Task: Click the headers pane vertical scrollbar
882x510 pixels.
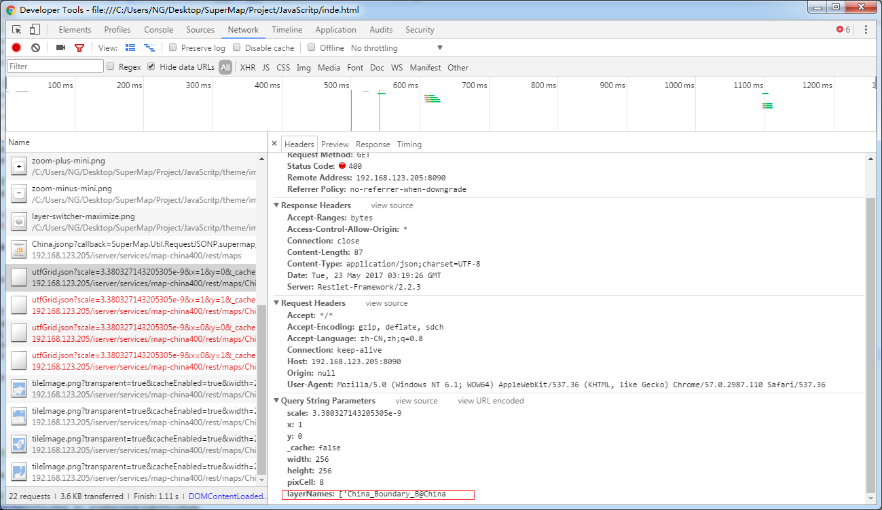Action: 870,346
